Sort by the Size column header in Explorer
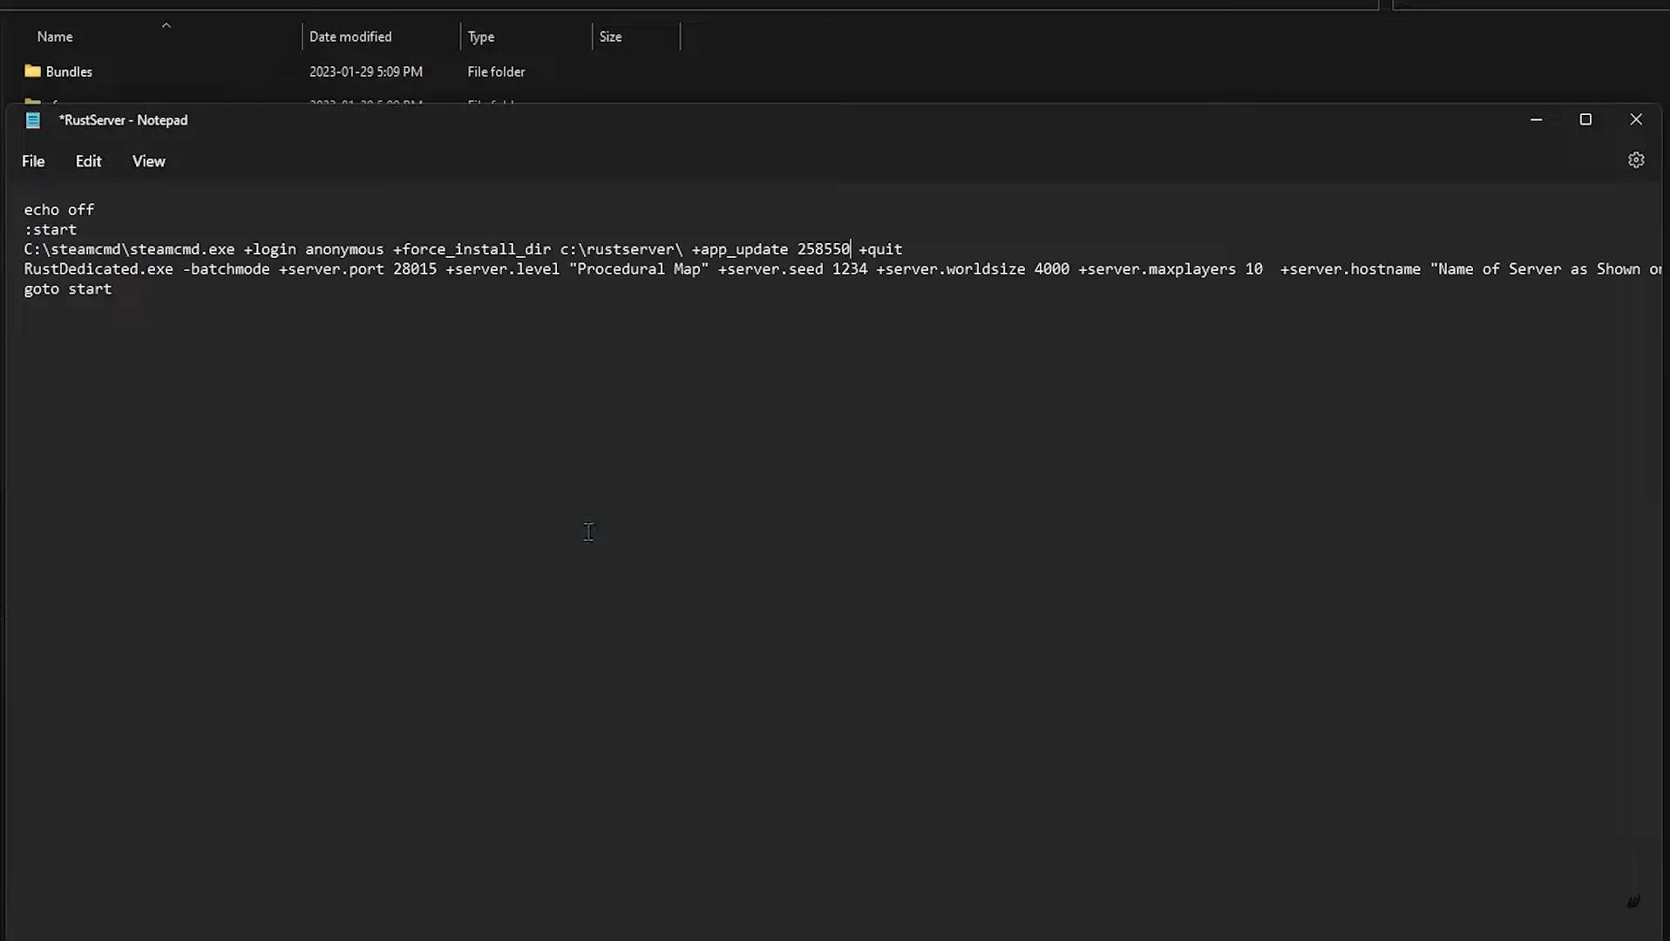Image resolution: width=1670 pixels, height=941 pixels. 610,37
